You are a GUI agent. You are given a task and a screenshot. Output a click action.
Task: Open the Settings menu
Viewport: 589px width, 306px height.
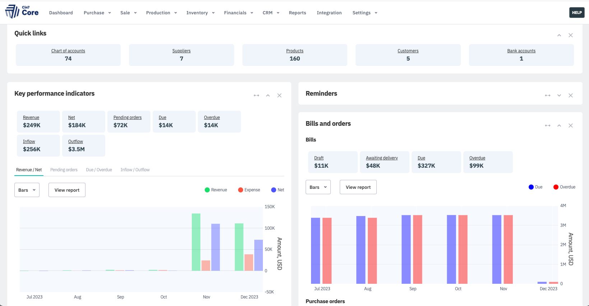365,13
